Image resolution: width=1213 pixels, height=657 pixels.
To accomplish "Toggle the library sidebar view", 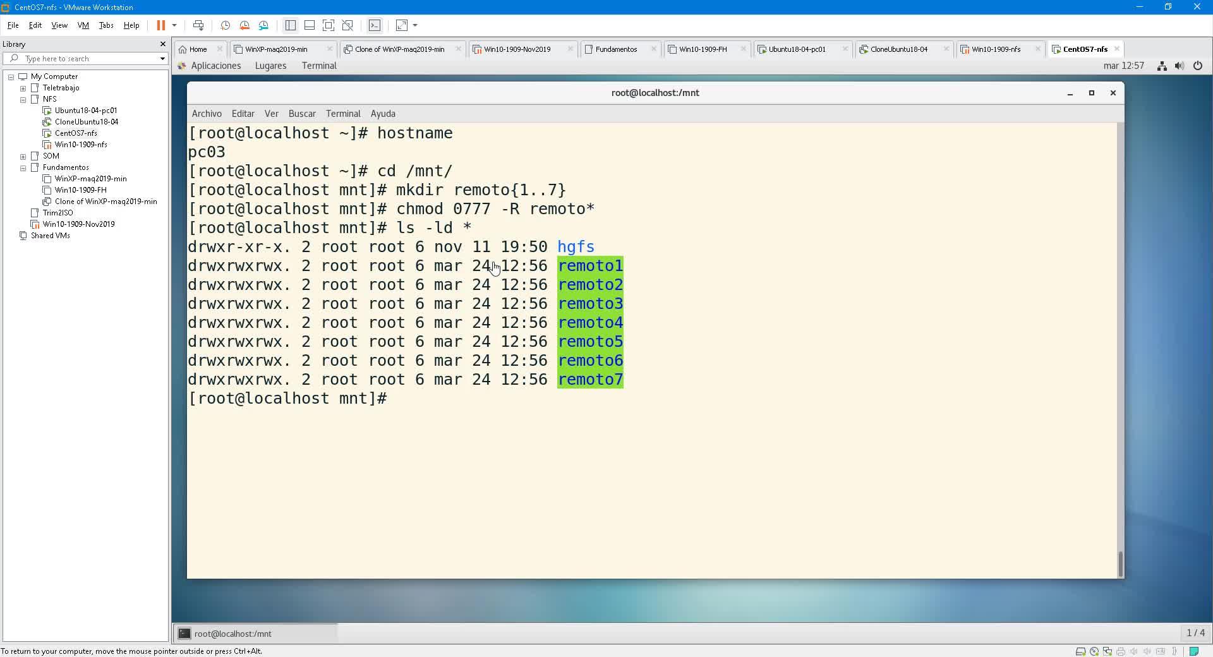I will [291, 25].
